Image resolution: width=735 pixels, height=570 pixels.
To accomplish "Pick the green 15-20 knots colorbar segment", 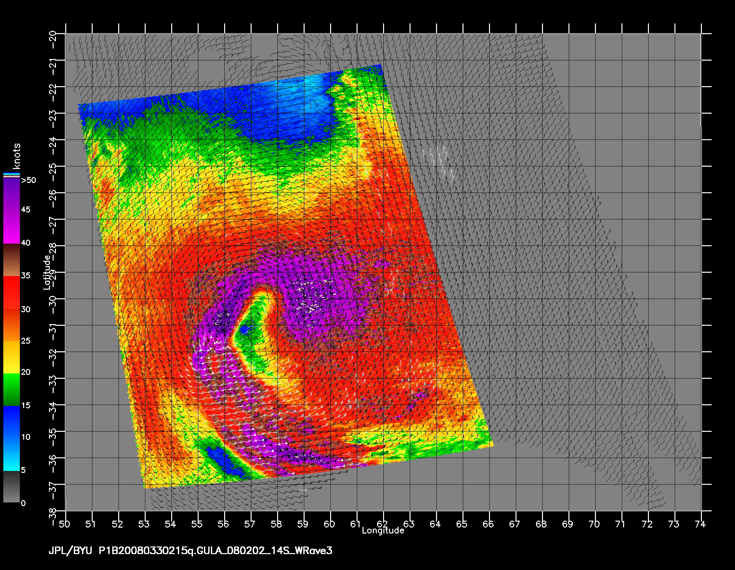I will [x=12, y=390].
